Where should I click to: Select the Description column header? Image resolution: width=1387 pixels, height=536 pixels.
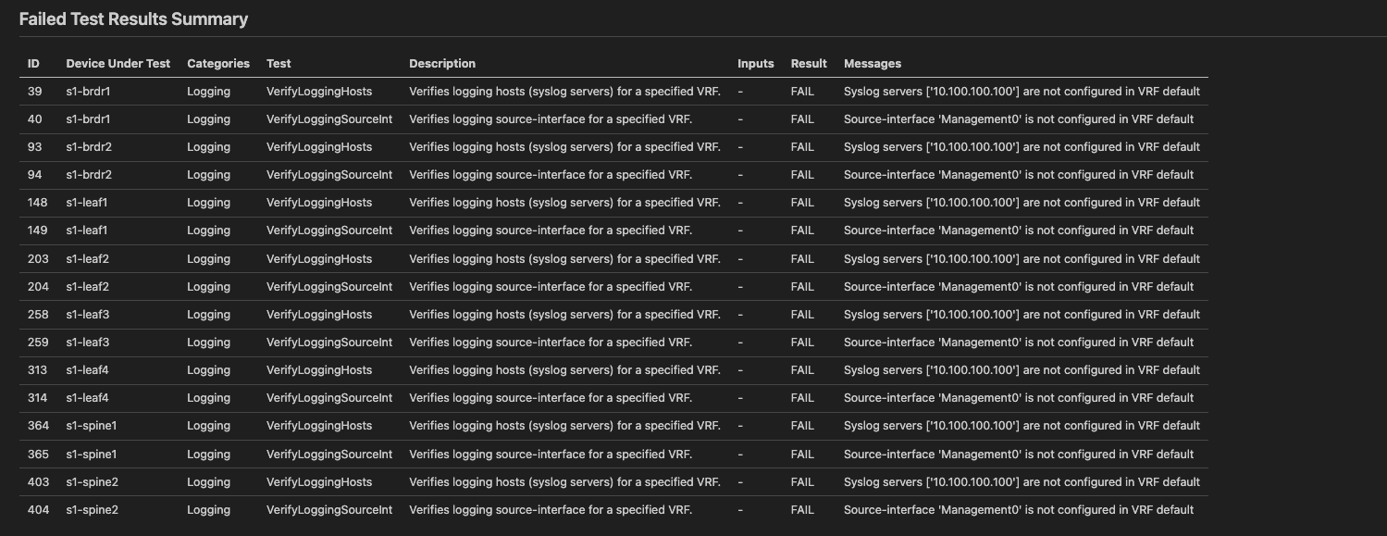[442, 64]
